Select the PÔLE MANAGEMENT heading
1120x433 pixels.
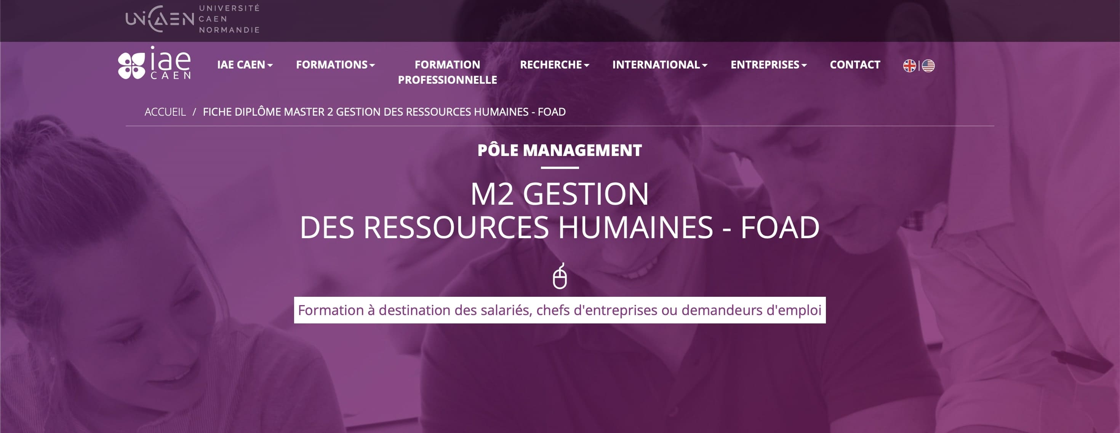(560, 150)
